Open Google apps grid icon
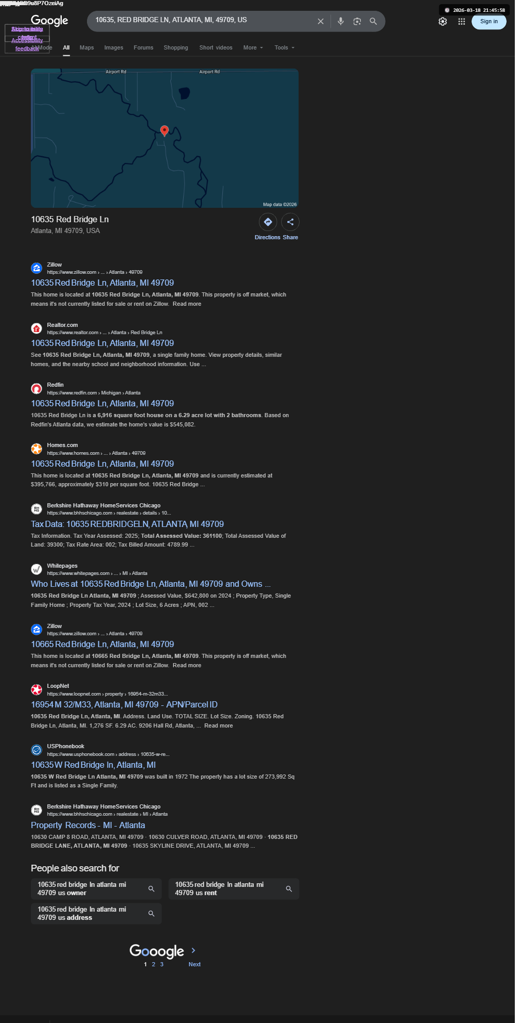Image resolution: width=521 pixels, height=1023 pixels. pyautogui.click(x=461, y=21)
